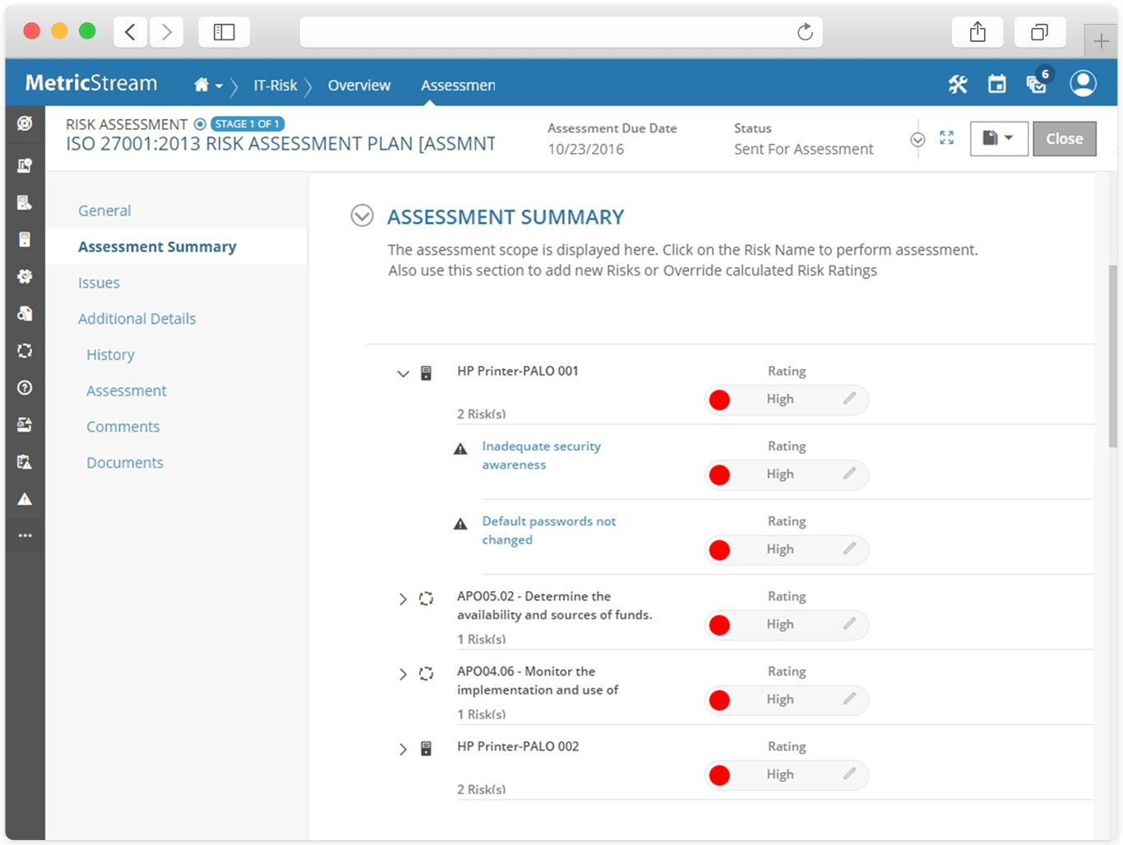Open the calendar icon in header
Viewport: 1123px width, 845px height.
click(997, 84)
